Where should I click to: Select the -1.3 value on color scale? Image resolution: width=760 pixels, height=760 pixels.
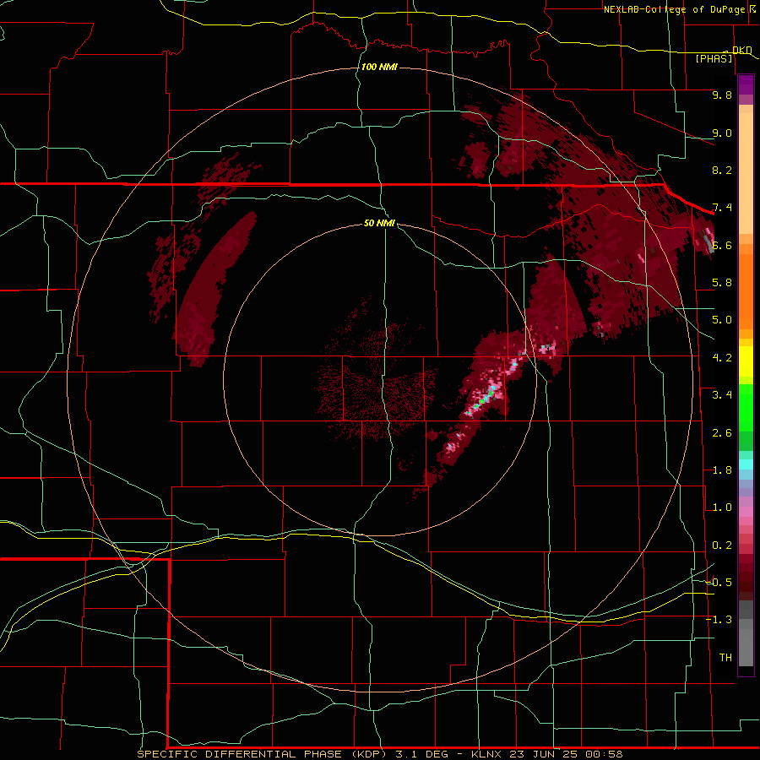click(x=719, y=620)
